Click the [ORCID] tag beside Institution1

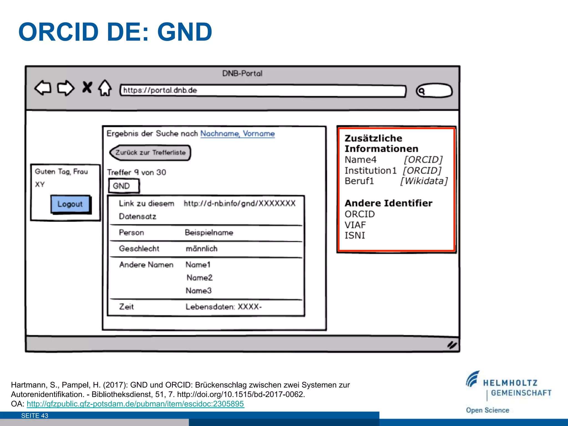(422, 171)
